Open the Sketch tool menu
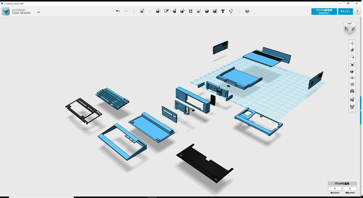This screenshot has height=198, width=363. (x=166, y=11)
